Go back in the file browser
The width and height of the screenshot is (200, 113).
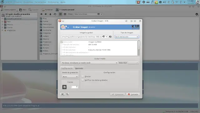41,14
